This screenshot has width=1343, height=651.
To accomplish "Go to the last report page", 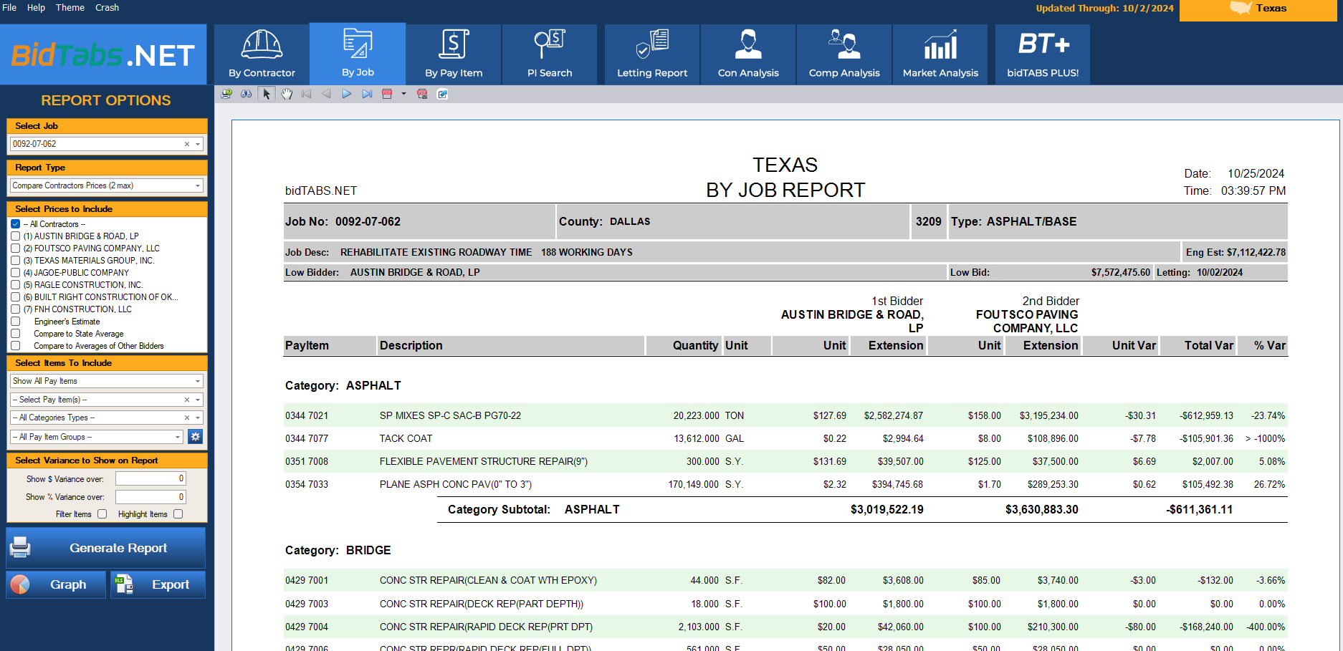I will click(367, 94).
